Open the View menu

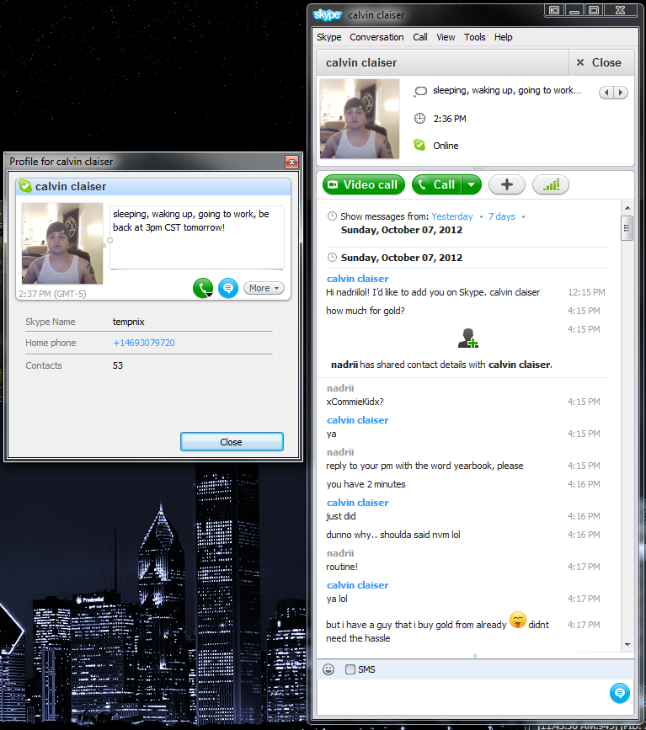[x=446, y=37]
